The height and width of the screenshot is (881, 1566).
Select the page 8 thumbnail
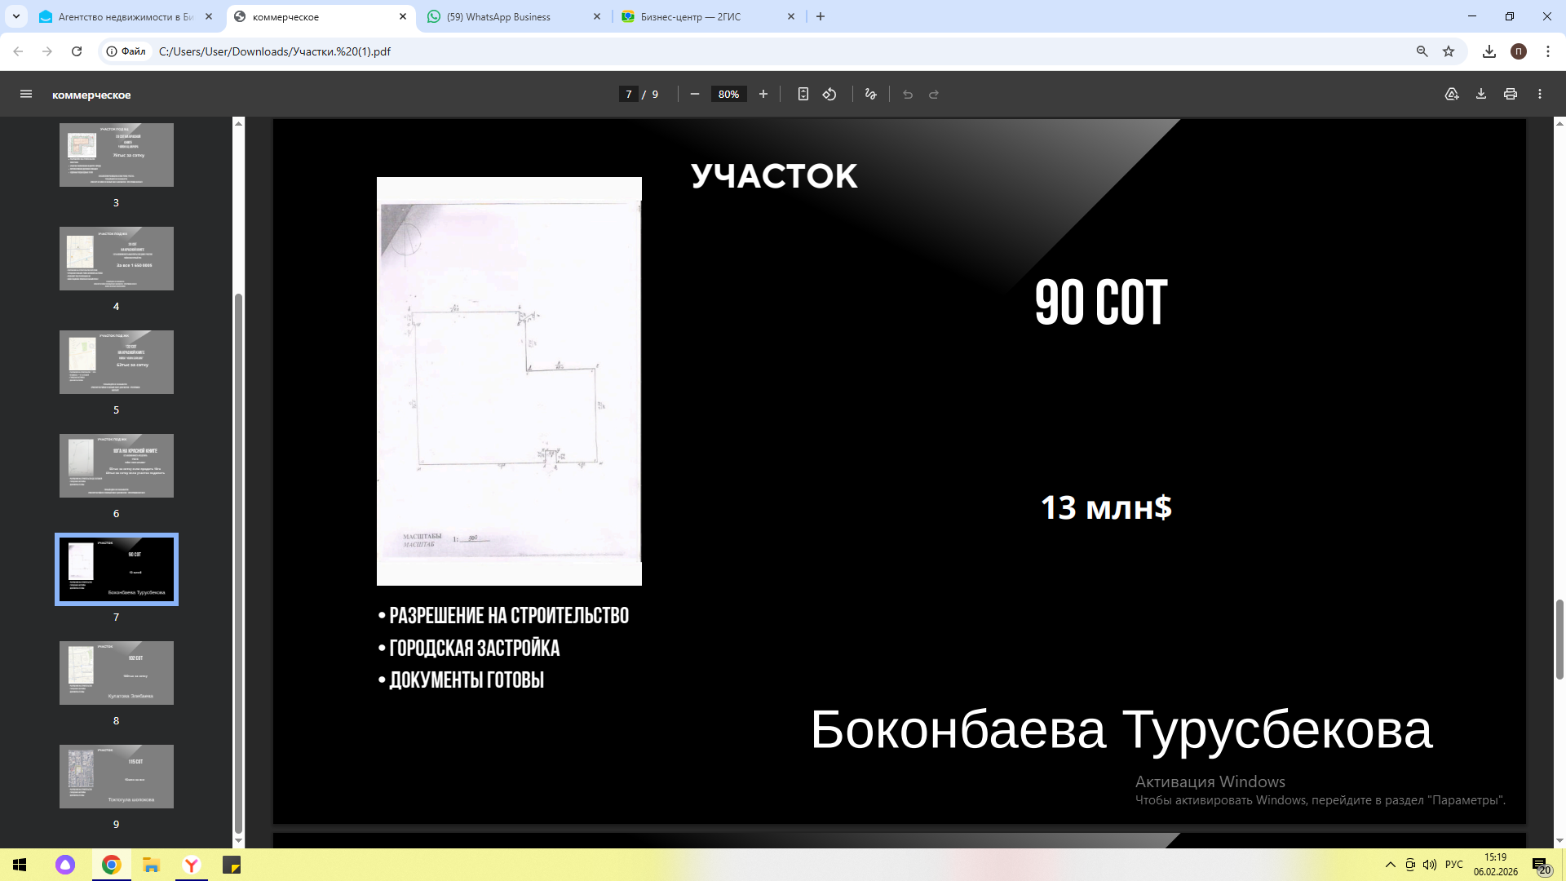click(117, 673)
